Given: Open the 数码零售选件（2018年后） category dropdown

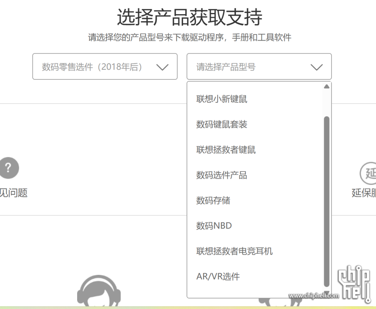Looking at the screenshot, I should (x=105, y=66).
